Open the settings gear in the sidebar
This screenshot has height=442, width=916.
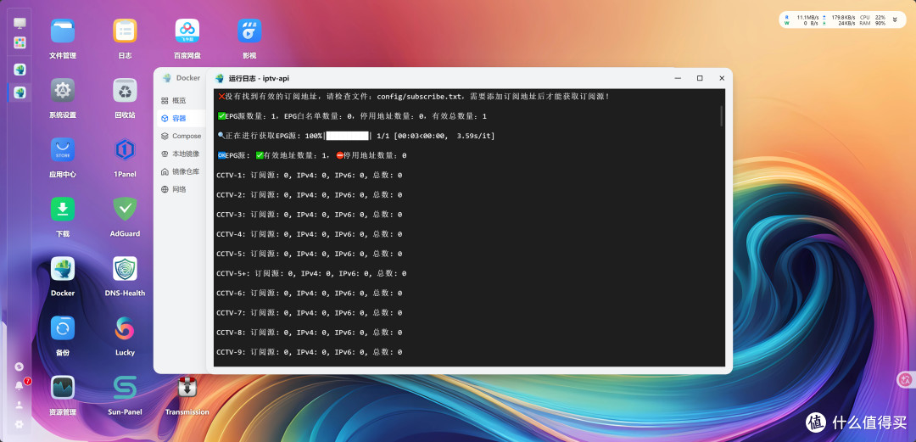(x=20, y=424)
